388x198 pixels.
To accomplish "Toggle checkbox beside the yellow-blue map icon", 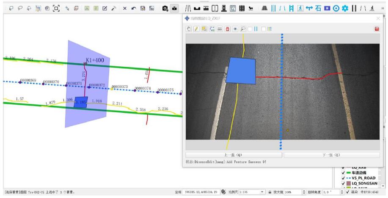I will (264, 29).
